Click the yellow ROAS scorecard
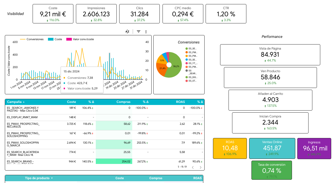The image size is (334, 183). click(x=230, y=148)
